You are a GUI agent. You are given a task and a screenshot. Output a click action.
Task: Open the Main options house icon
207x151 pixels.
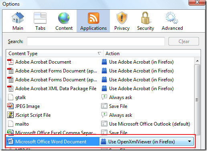pyautogui.click(x=18, y=18)
